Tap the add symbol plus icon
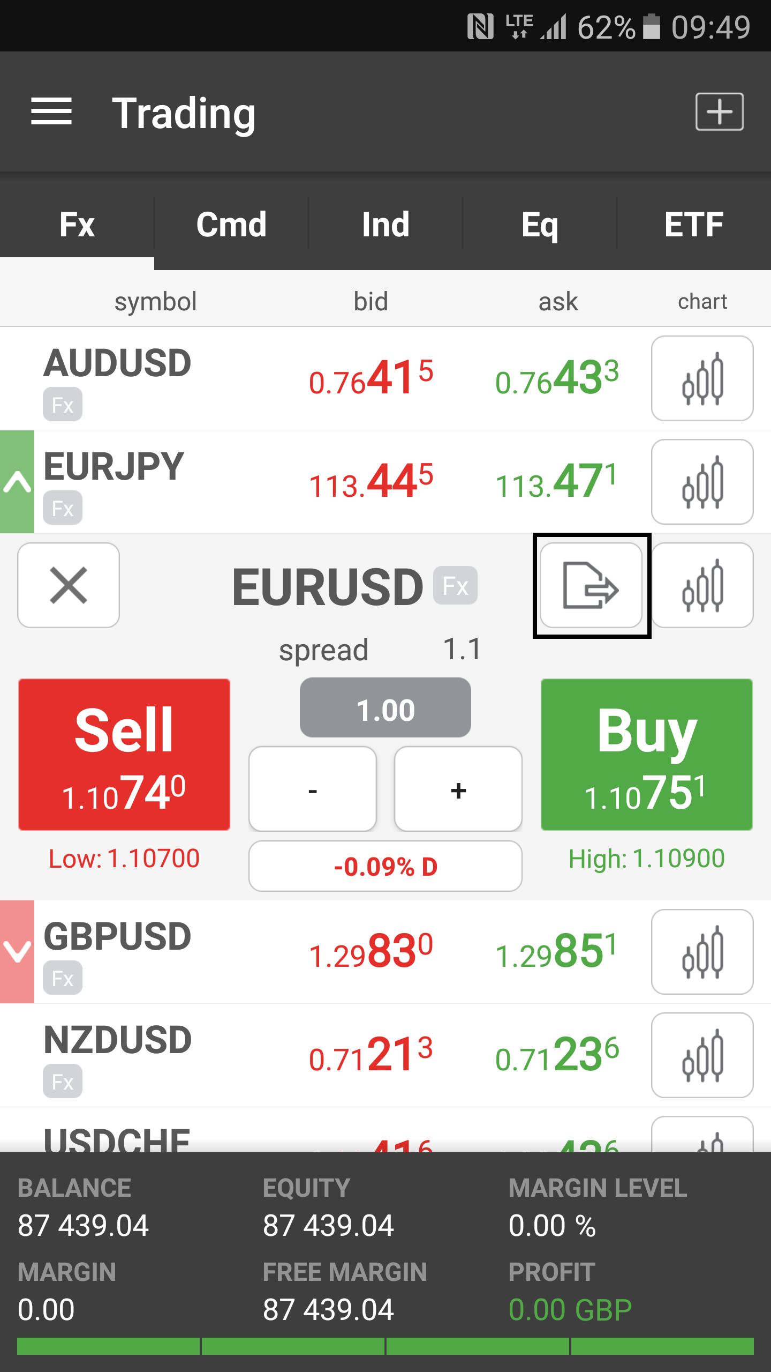This screenshot has width=771, height=1372. tap(719, 111)
